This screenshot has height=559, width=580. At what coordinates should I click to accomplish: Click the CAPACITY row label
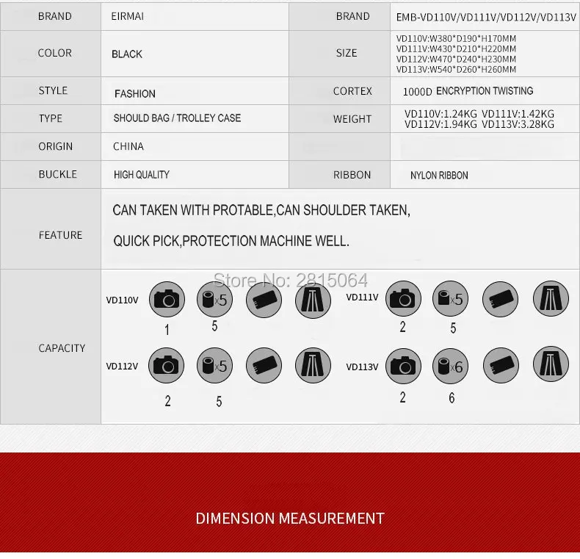click(x=62, y=348)
